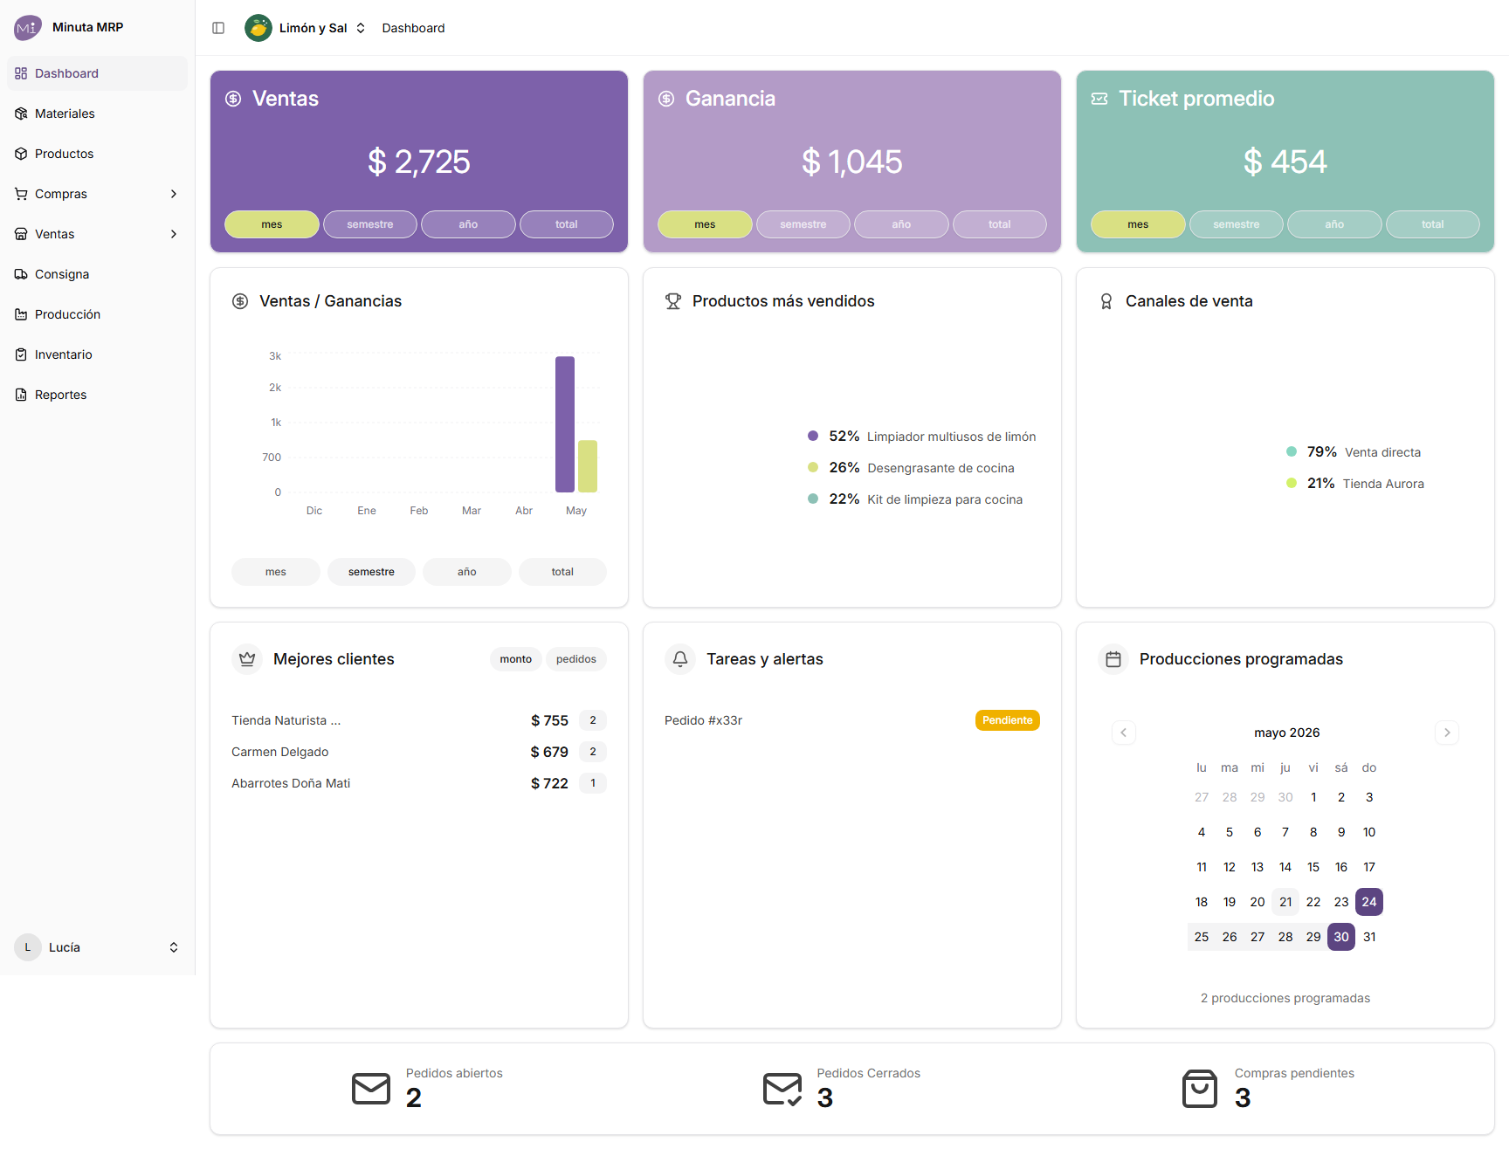The width and height of the screenshot is (1509, 1149).
Task: Click the Pedidos abiertos envelope icon
Action: [x=371, y=1089]
